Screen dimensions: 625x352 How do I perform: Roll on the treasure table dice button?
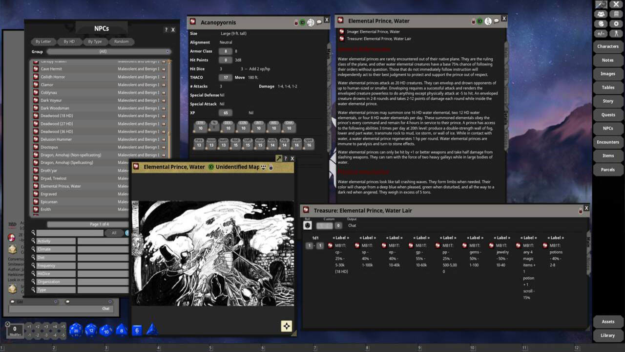pos(308,225)
